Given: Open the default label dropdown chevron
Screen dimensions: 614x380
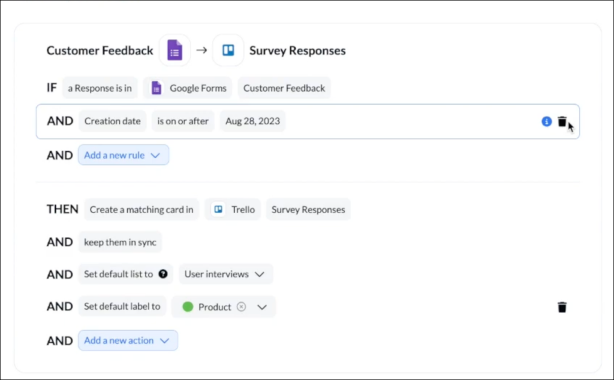Looking at the screenshot, I should coord(262,307).
